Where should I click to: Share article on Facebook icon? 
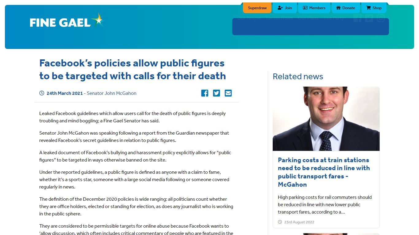205,93
